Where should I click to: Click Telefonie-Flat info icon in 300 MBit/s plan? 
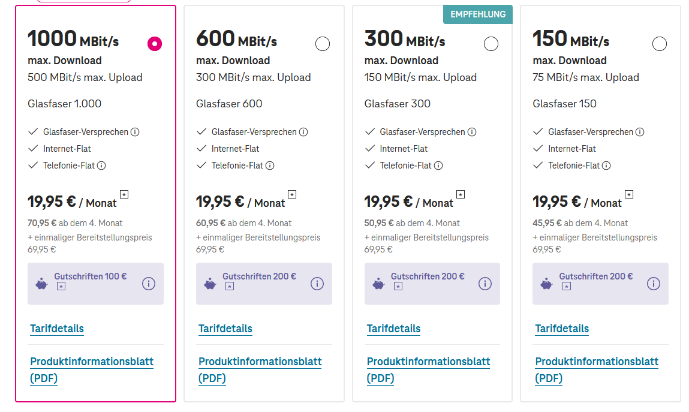438,166
